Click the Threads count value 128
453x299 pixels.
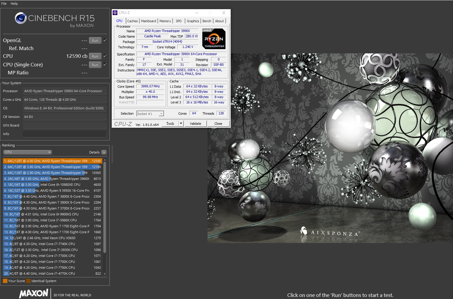(x=221, y=113)
